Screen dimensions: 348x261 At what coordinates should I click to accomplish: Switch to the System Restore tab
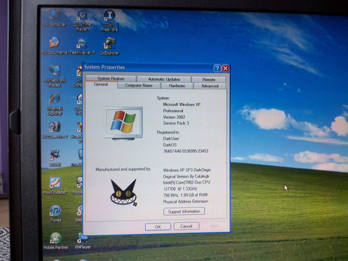(110, 79)
